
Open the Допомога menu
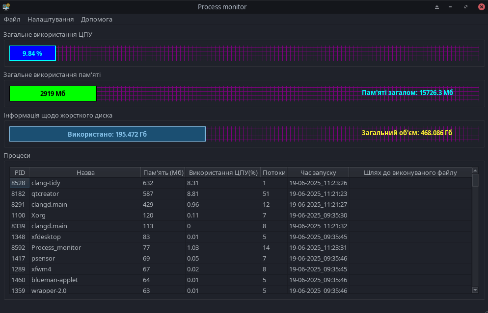97,19
